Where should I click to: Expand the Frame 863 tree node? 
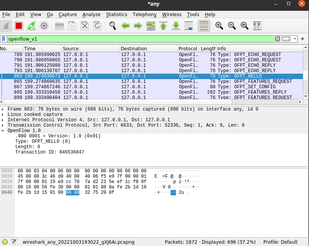[3, 109]
